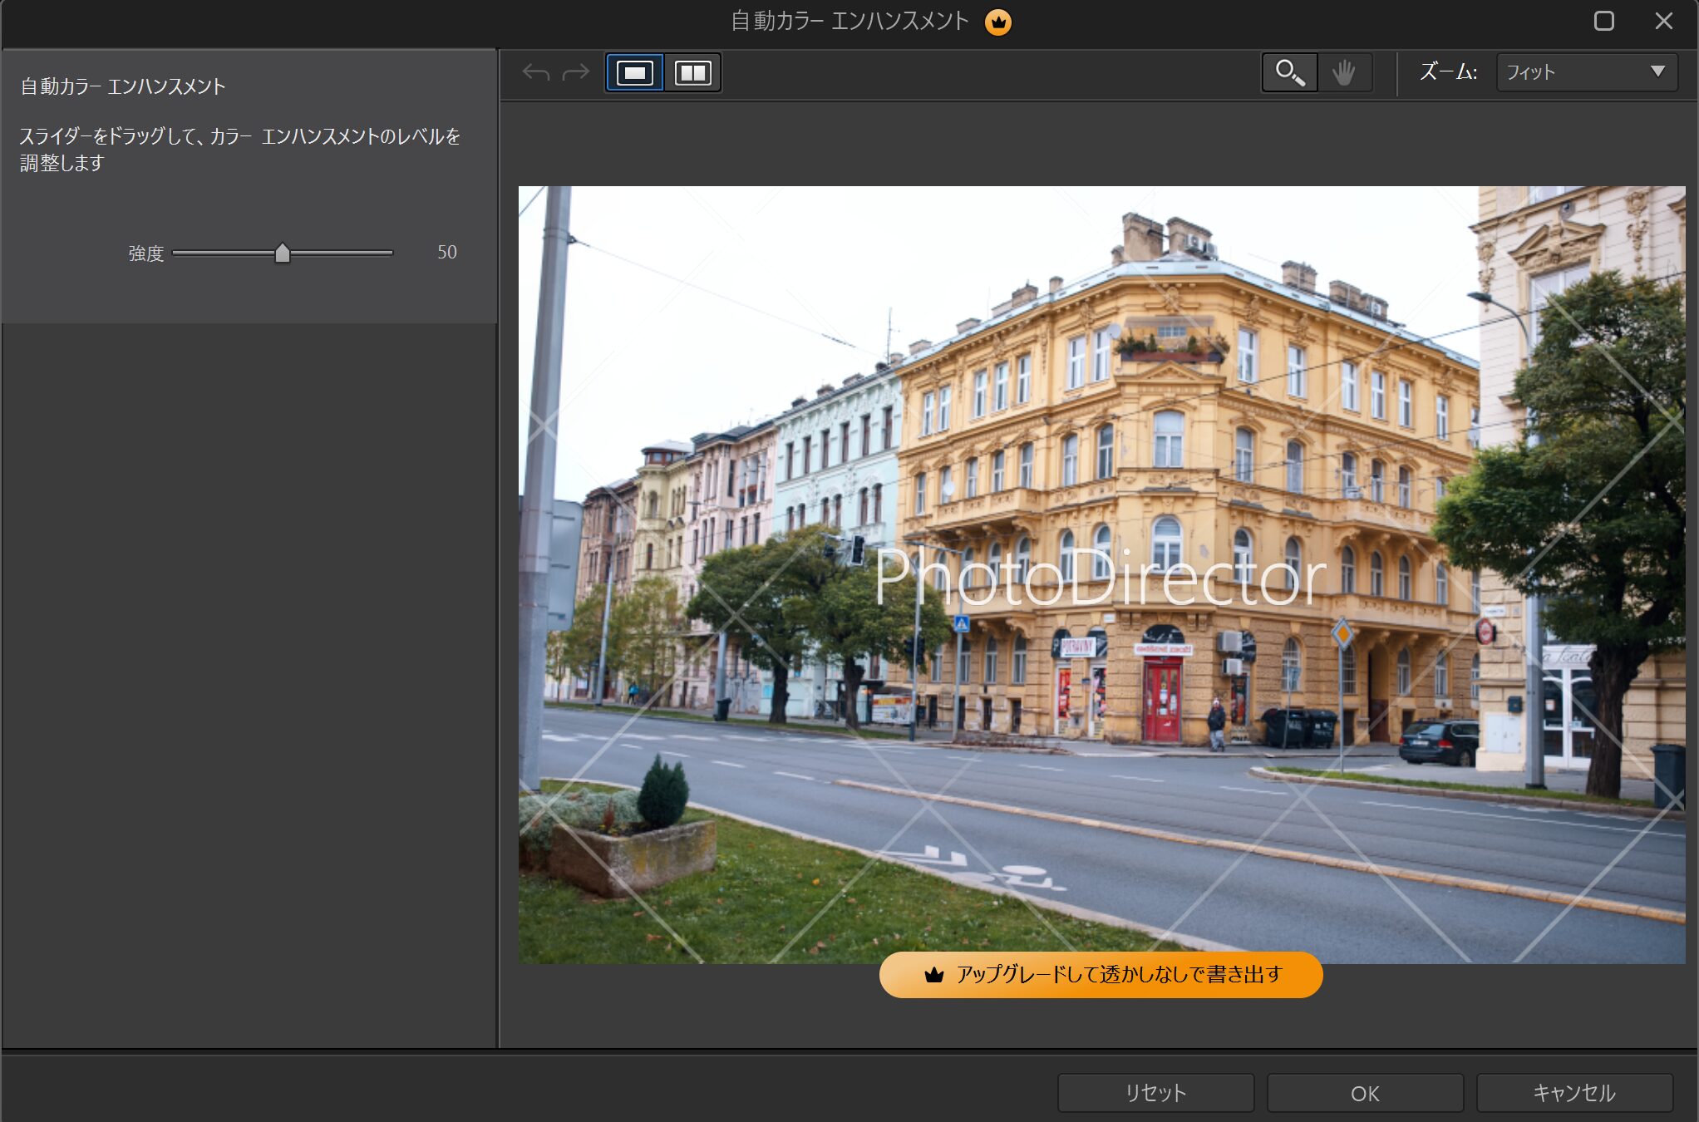Click the undo arrow icon

536,73
